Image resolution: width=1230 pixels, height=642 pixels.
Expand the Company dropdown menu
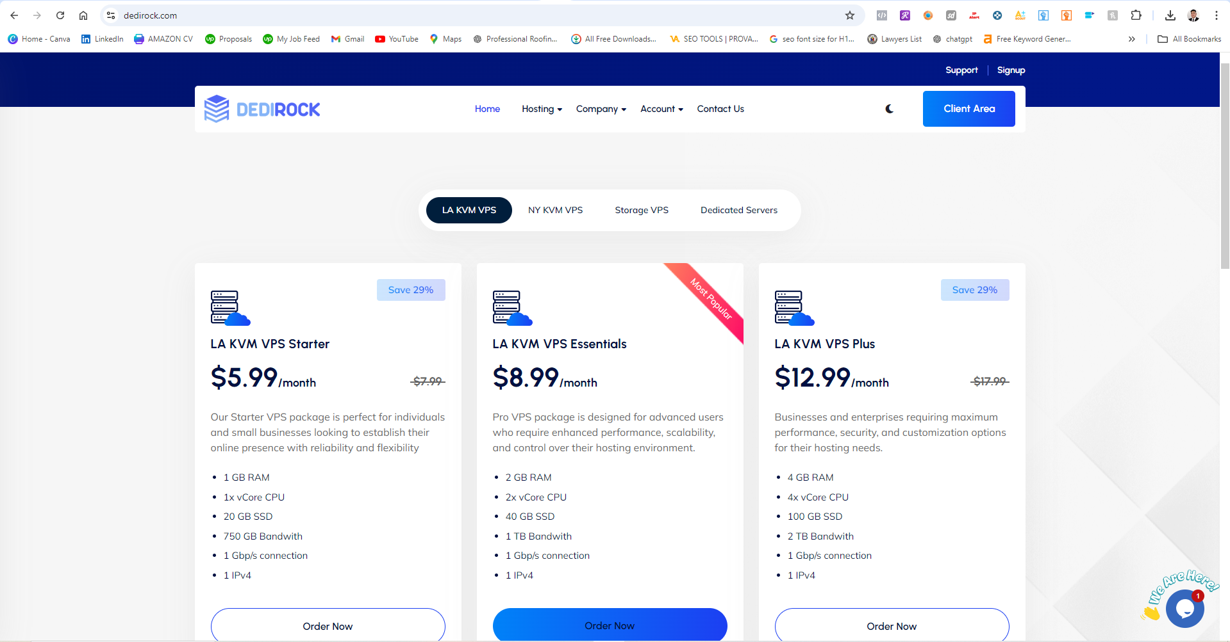pos(601,109)
